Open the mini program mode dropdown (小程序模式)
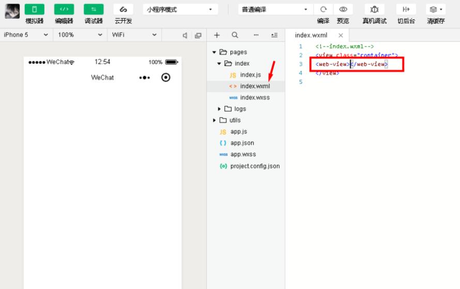Image resolution: width=460 pixels, height=289 pixels. pos(180,9)
